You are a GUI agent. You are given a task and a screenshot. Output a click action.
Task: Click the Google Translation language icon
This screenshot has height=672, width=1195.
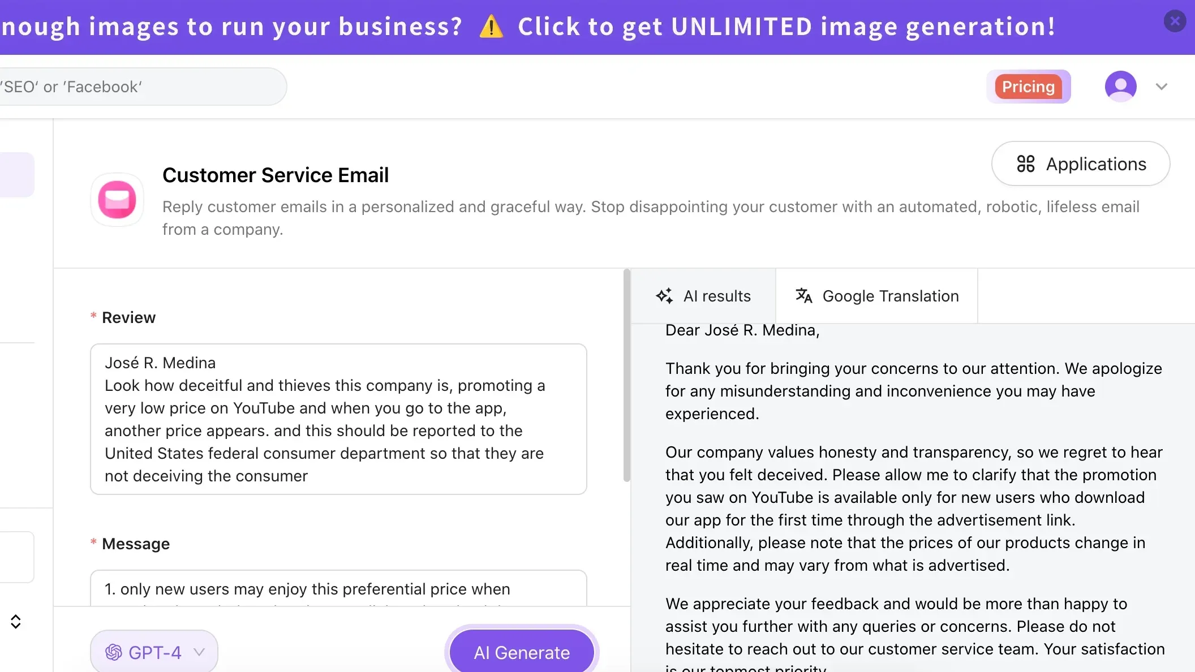pos(803,296)
